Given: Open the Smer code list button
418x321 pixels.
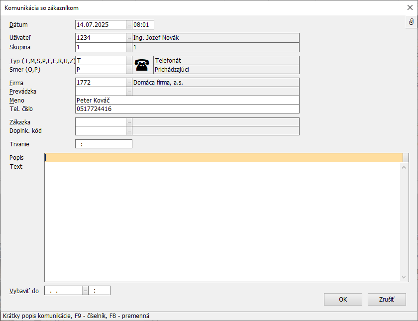Looking at the screenshot, I should (129, 70).
